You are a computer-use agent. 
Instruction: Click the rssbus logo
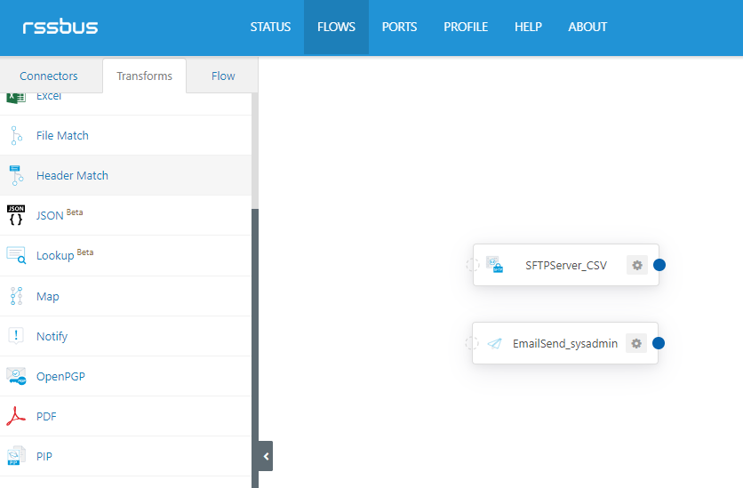coord(60,27)
